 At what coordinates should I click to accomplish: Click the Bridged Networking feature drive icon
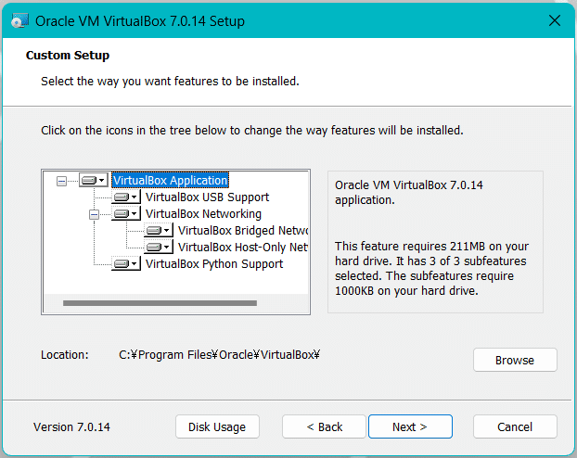point(159,231)
